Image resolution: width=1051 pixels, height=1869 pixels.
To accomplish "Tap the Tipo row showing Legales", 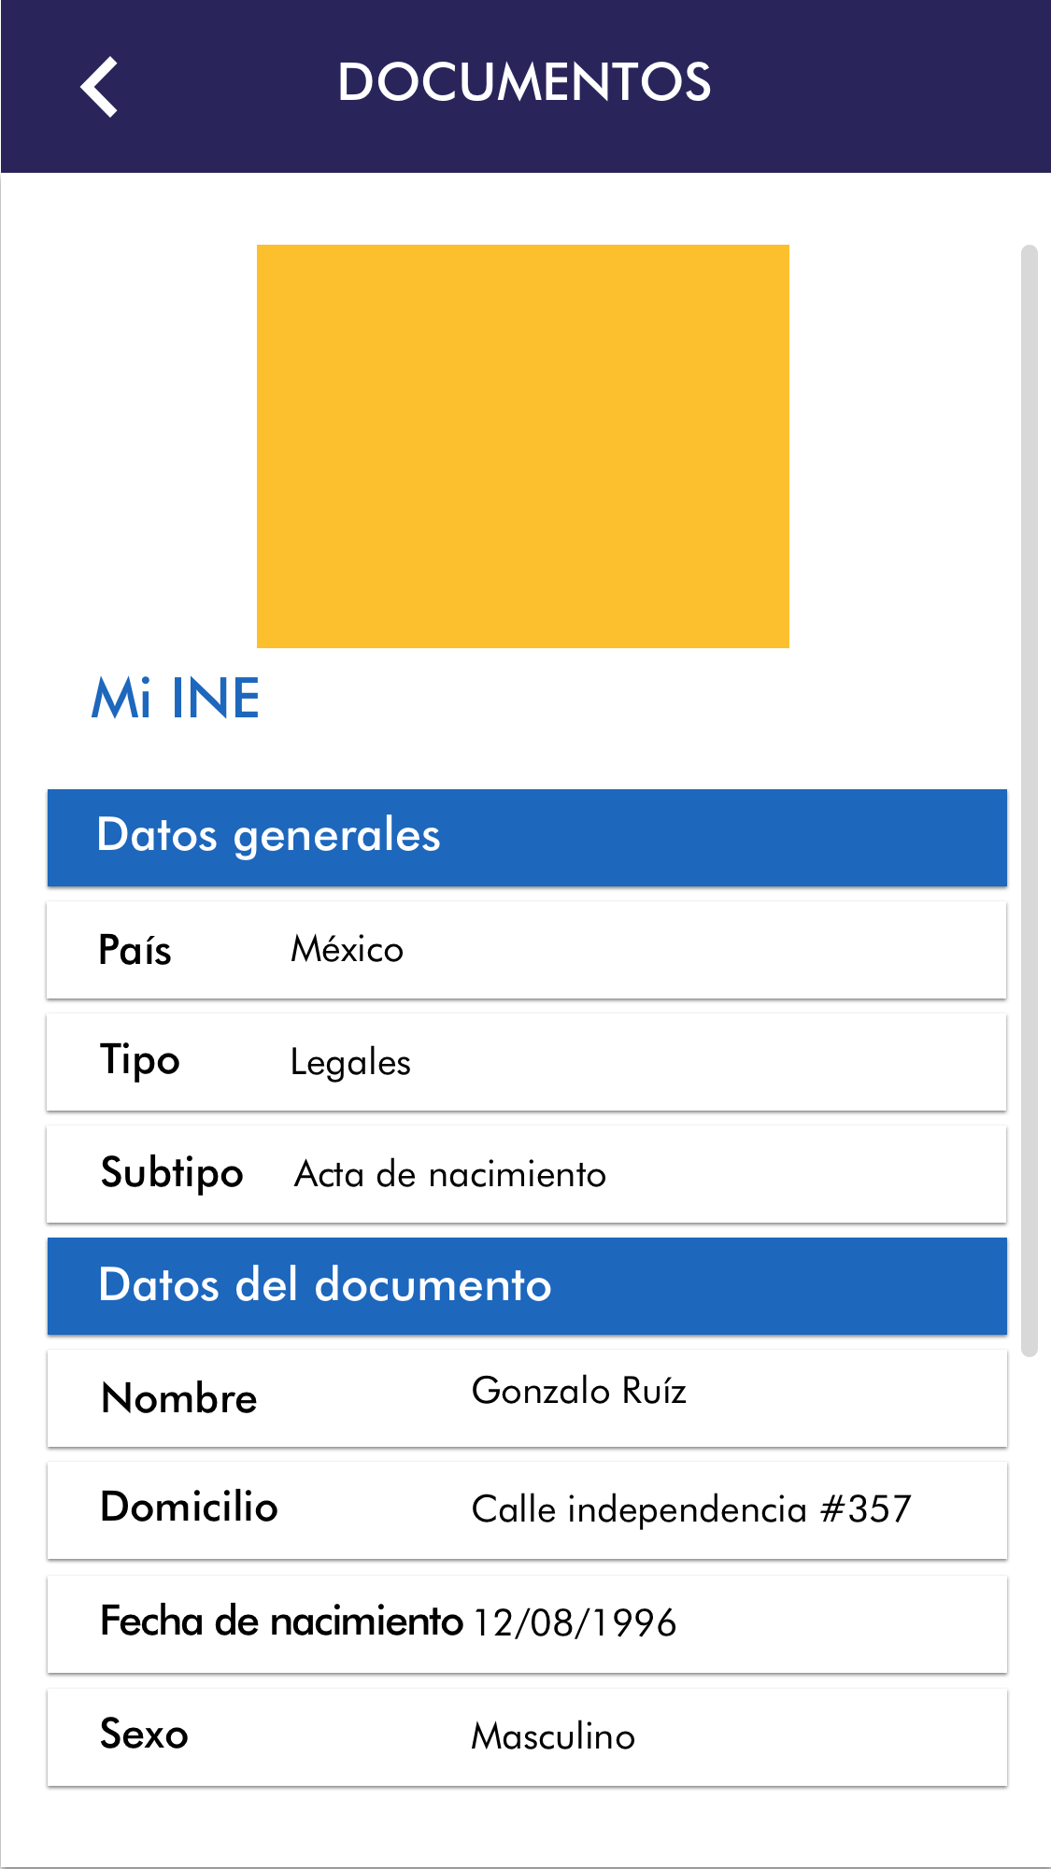I will coord(527,1062).
